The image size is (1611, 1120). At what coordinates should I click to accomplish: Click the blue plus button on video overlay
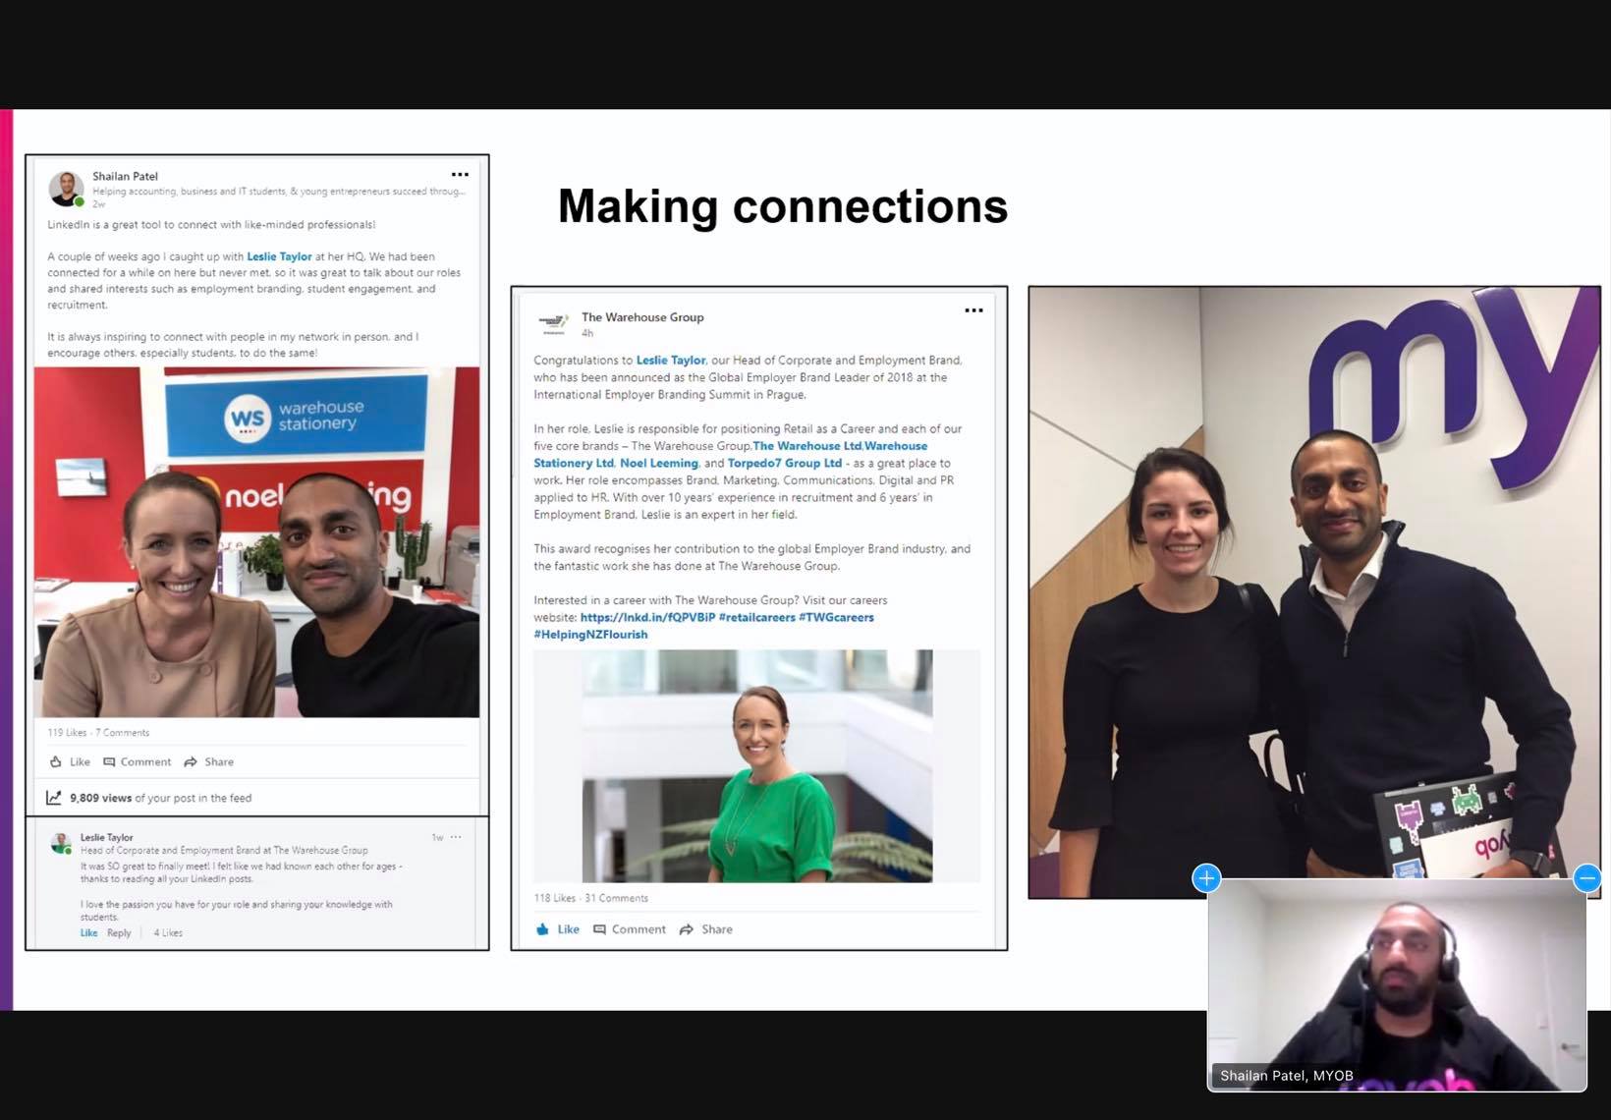click(x=1206, y=877)
